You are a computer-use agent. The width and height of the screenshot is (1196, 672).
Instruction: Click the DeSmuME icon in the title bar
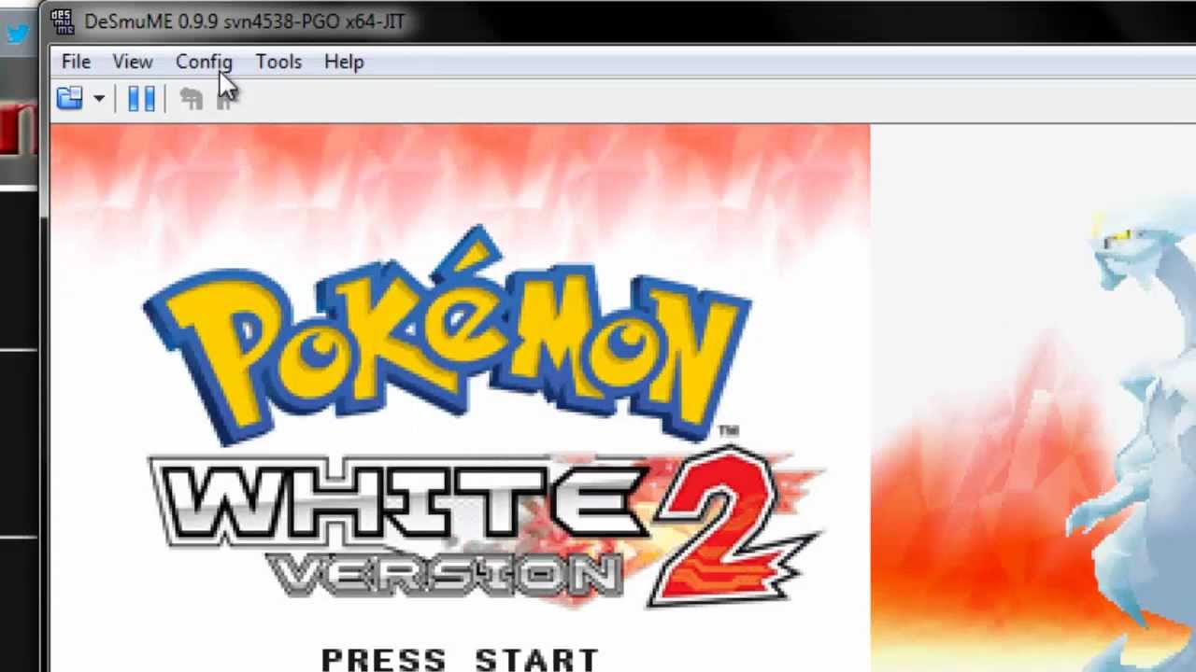(63, 21)
